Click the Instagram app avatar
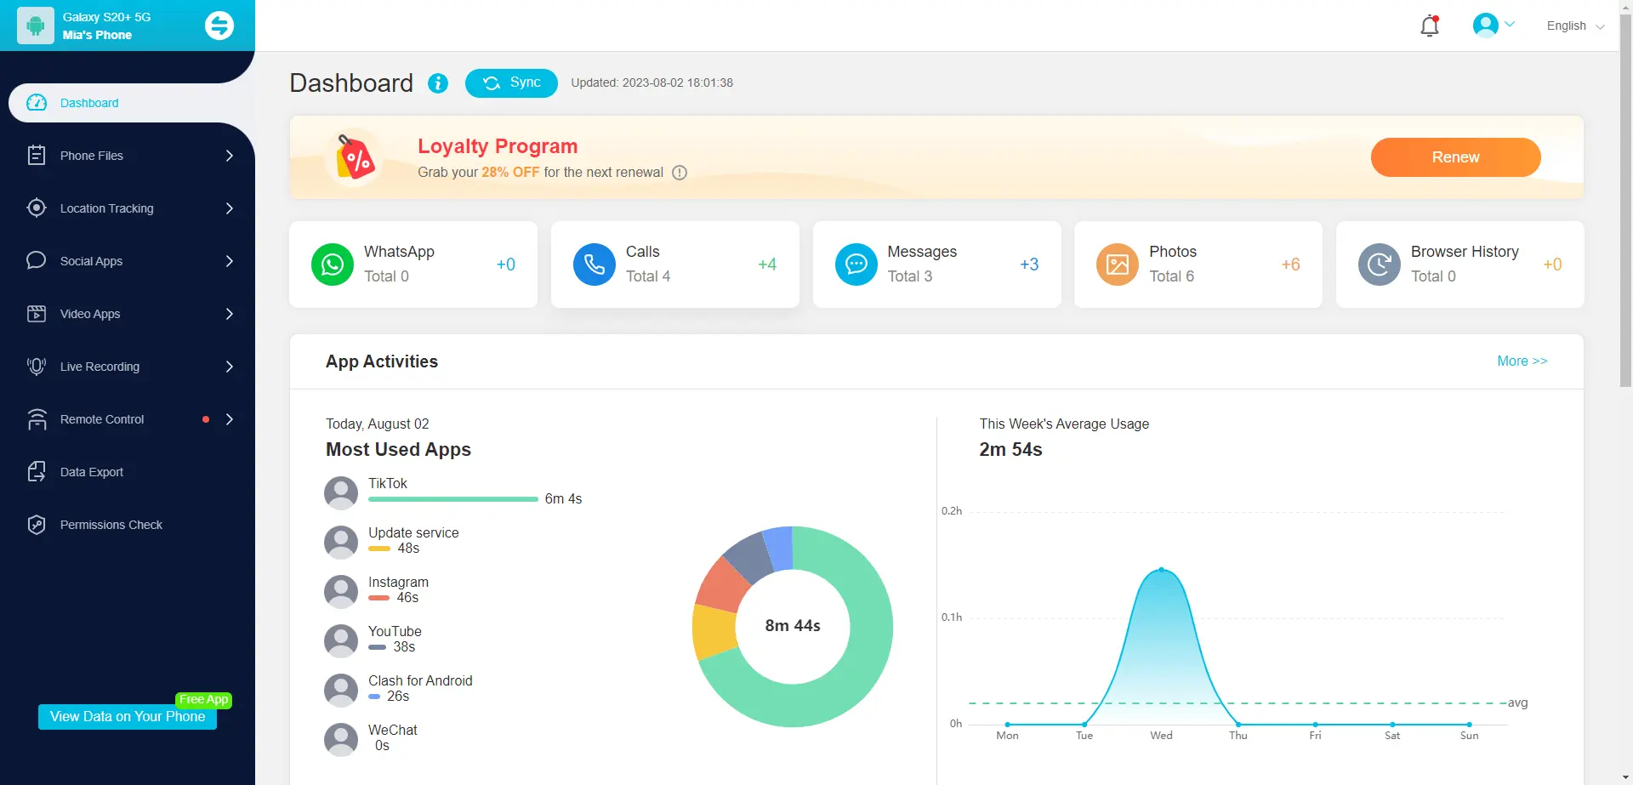 click(341, 592)
